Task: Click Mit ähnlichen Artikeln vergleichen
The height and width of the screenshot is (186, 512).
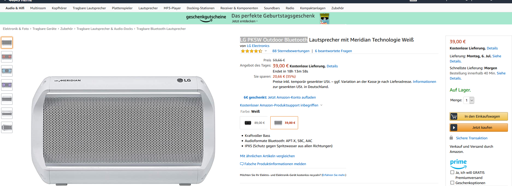Action: pyautogui.click(x=267, y=156)
